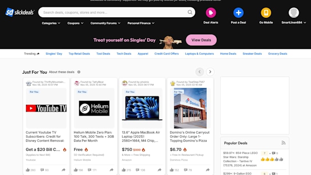Share the Helium Mobile deal
The image size is (311, 175).
coord(112,170)
